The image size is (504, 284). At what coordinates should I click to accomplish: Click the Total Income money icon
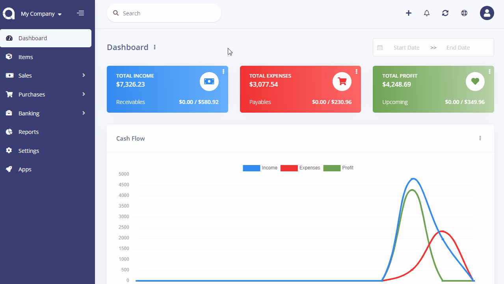tap(209, 82)
